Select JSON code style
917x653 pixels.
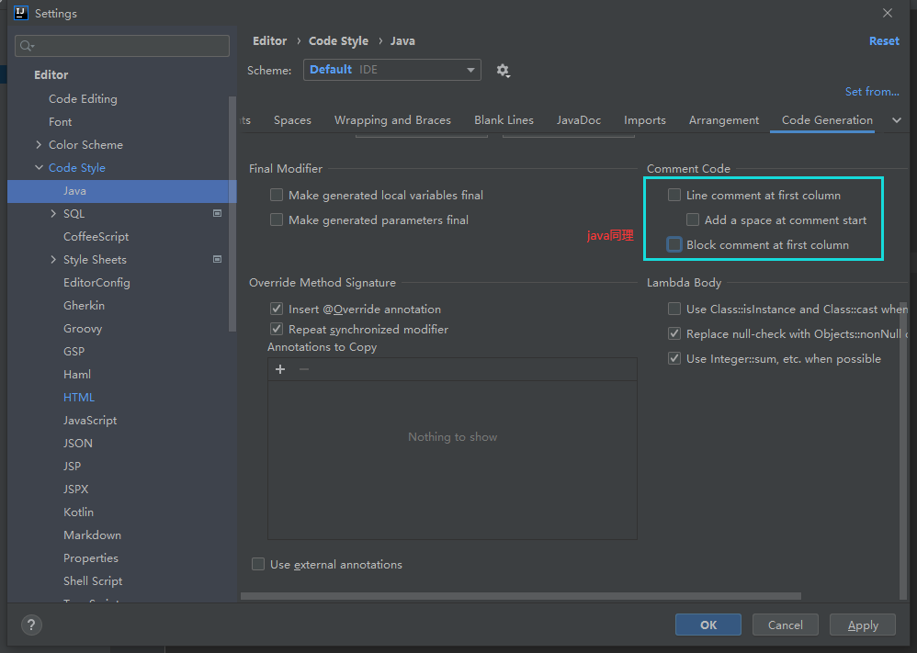tap(78, 443)
